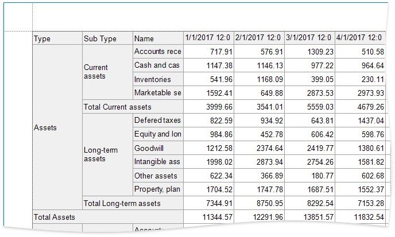Select the Long-term assets sub type cell
The image size is (395, 237).
[107, 154]
